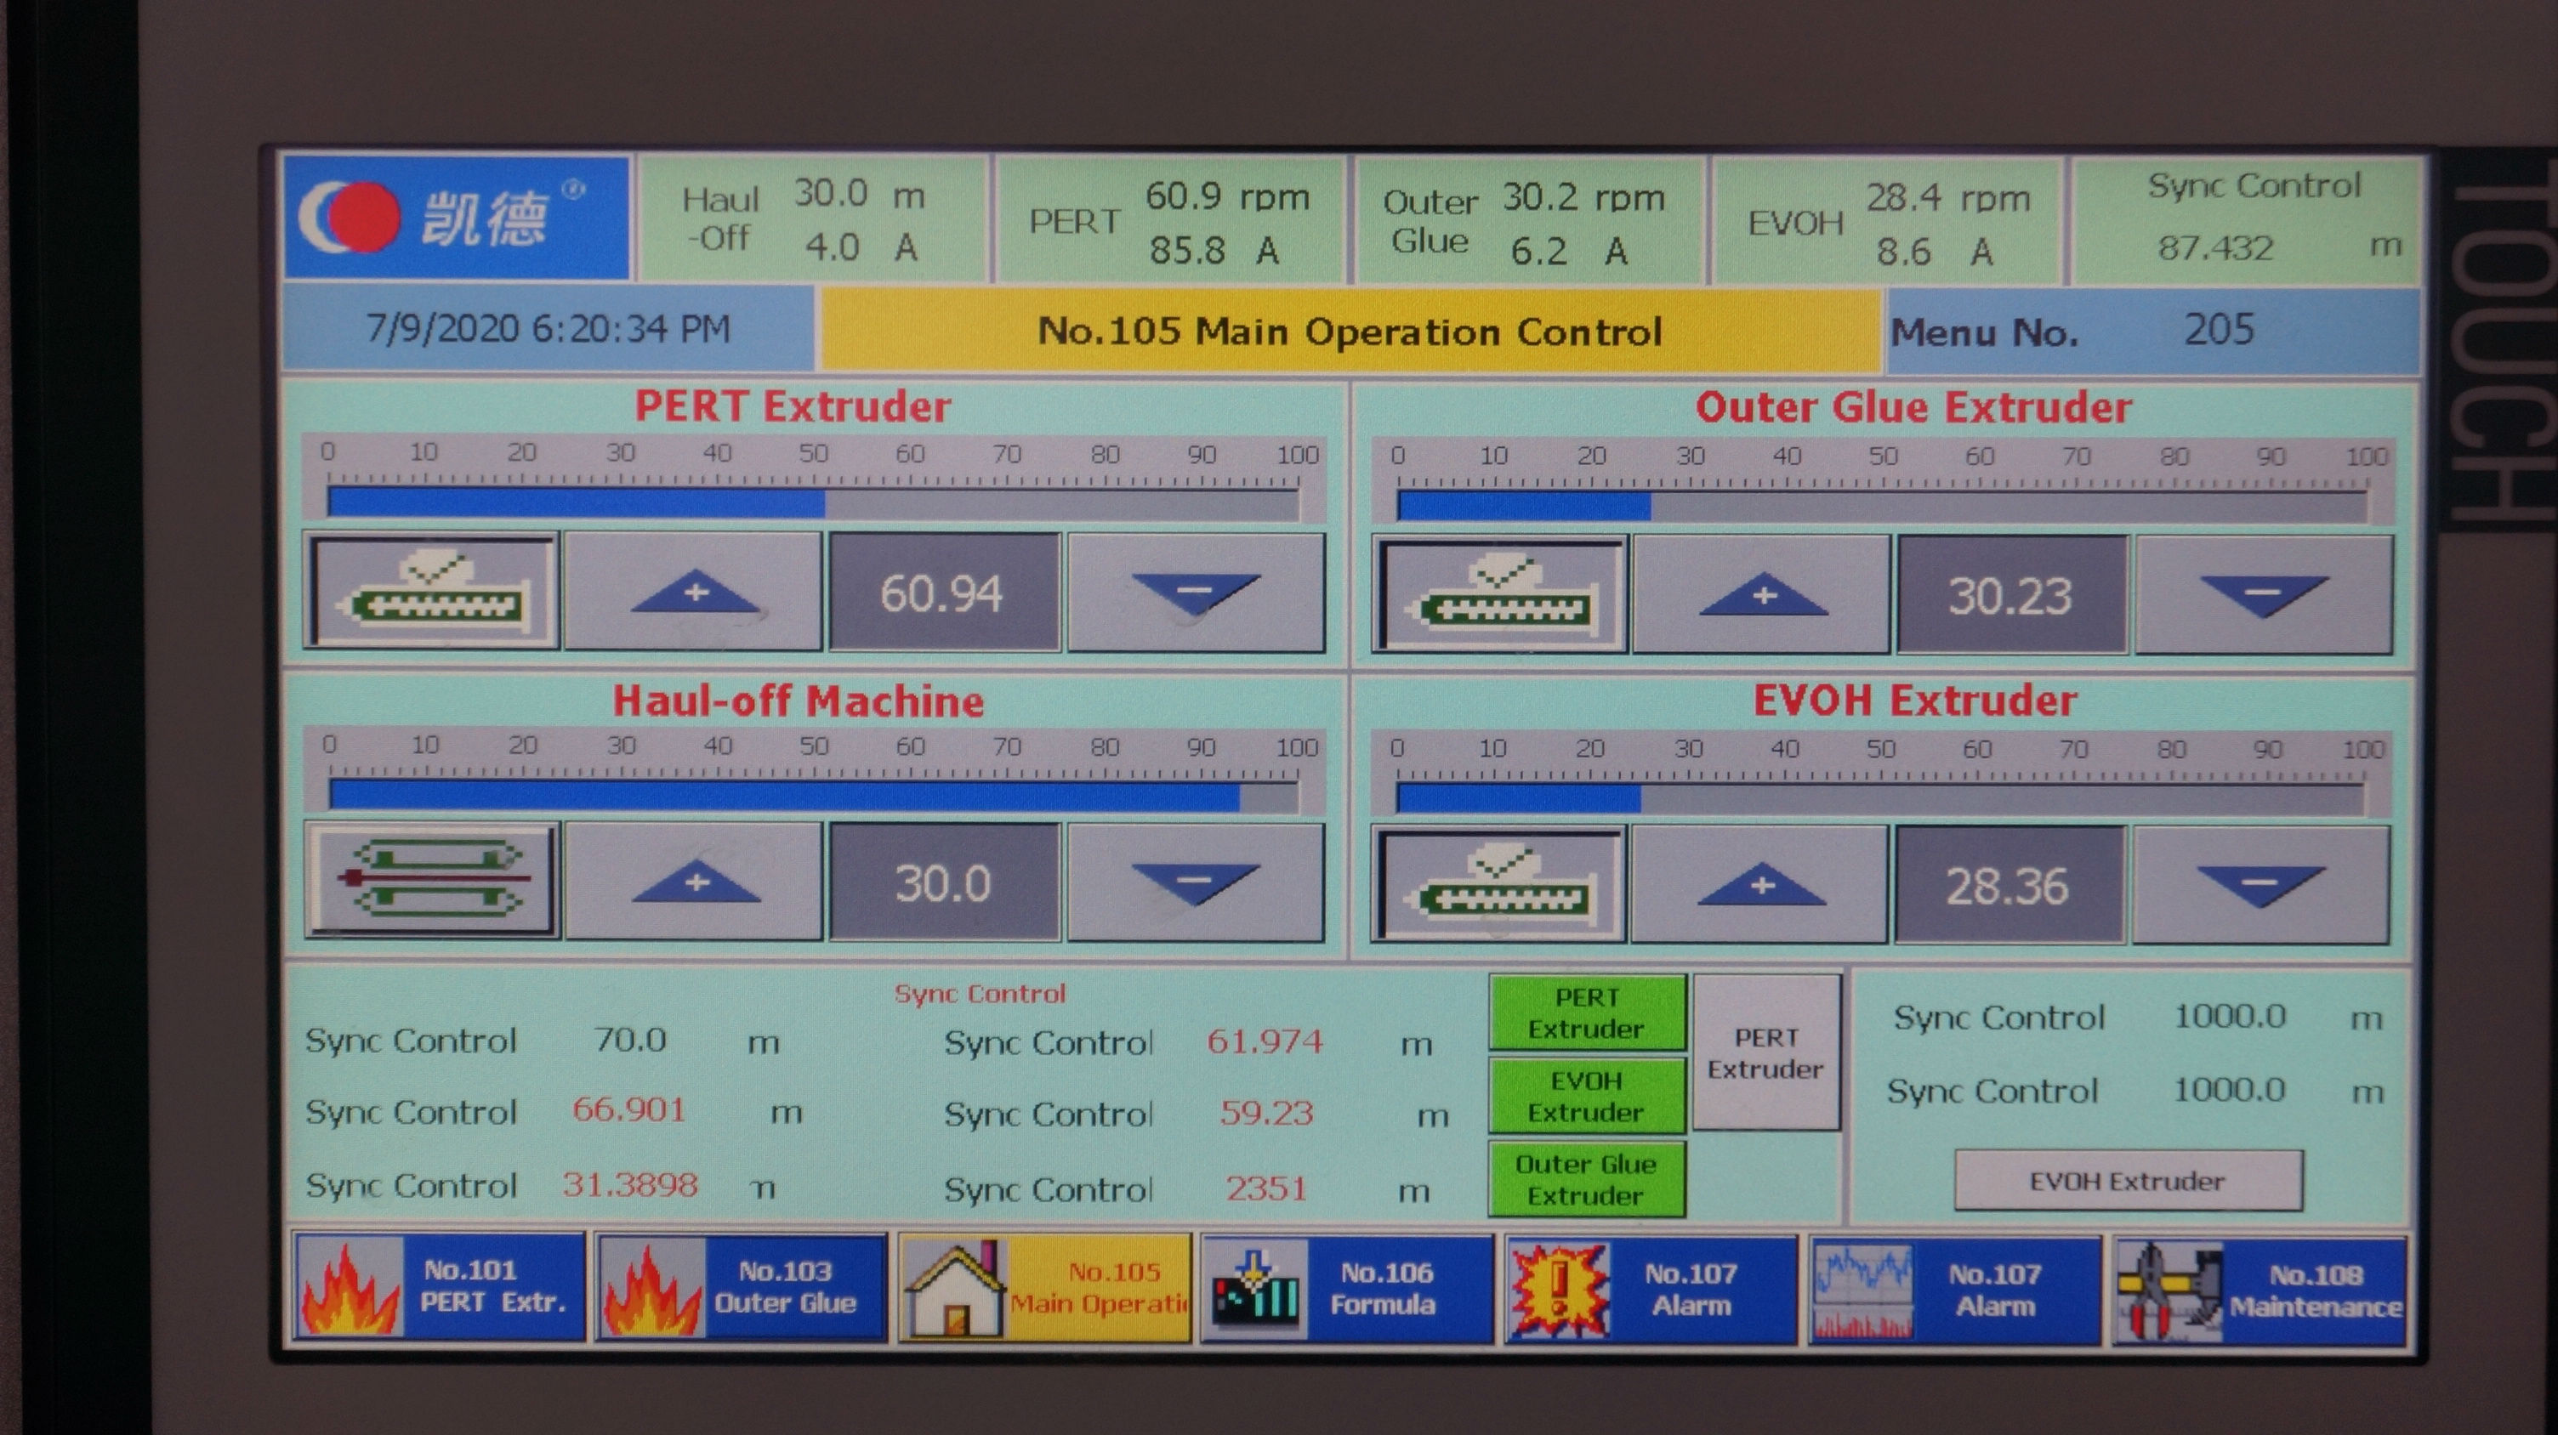
Task: Click the date and time display
Action: (549, 328)
